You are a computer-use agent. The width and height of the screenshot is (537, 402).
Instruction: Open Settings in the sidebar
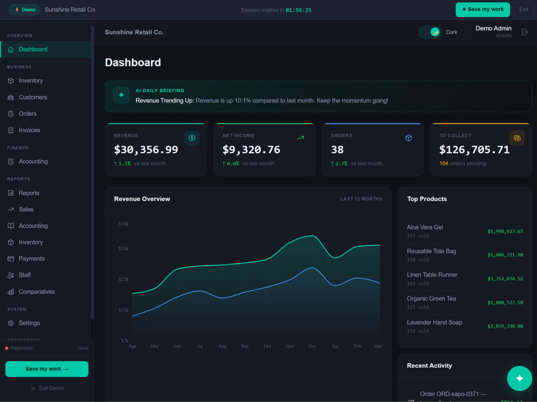pyautogui.click(x=46, y=323)
